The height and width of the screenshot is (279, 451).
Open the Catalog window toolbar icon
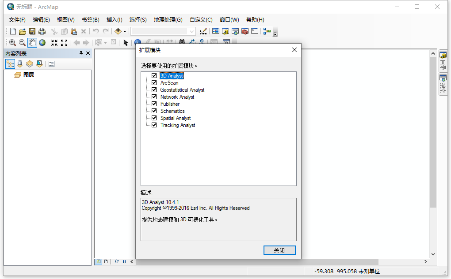(x=225, y=31)
